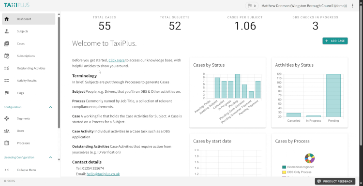363x186 pixels.
Task: Click the flag notification counter in header
Action: tap(252, 6)
